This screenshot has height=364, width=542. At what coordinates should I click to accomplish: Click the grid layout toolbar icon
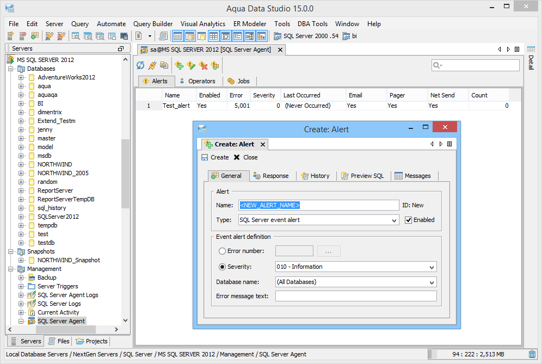point(213,35)
